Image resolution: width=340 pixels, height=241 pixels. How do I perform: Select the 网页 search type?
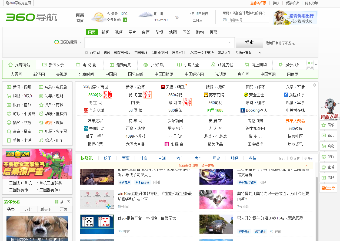(92, 32)
